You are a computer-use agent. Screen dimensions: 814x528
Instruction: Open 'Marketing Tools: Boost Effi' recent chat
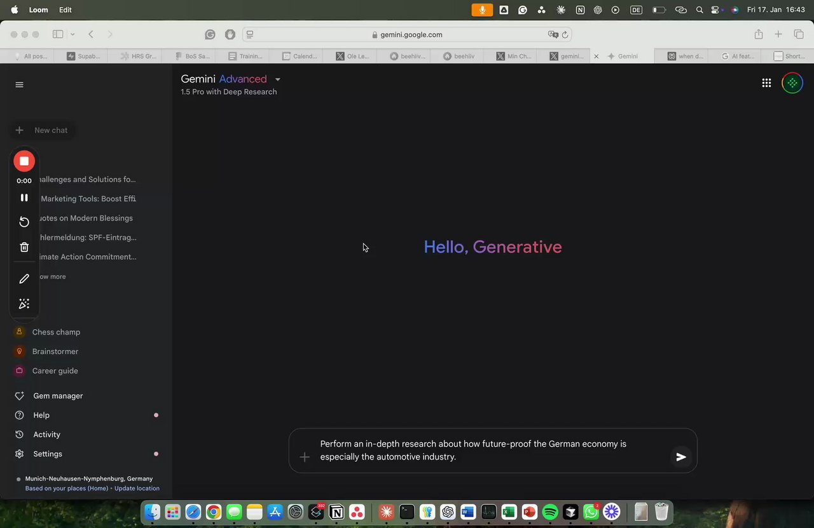point(88,199)
